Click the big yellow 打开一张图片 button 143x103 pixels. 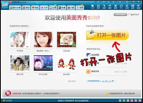[x=108, y=35]
